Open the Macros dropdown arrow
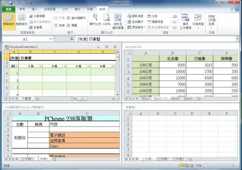Image resolution: width=242 pixels, height=170 pixels. tap(211, 28)
